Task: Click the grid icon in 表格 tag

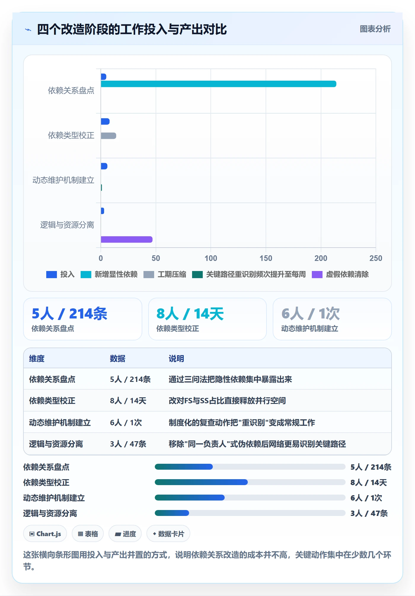Action: pos(80,534)
